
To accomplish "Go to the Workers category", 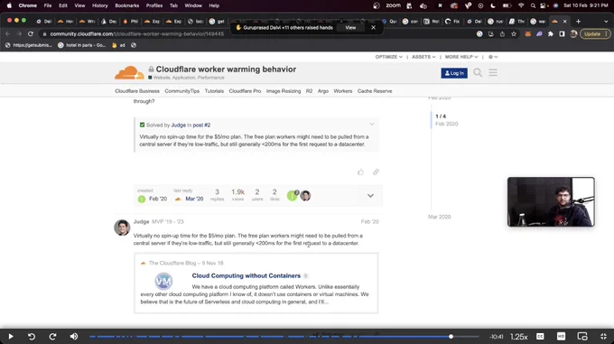I will [342, 91].
